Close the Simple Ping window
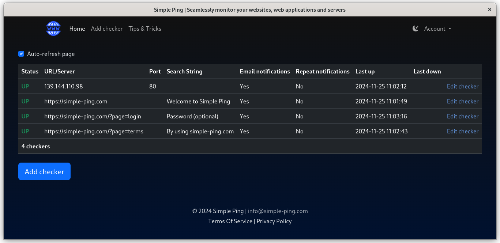500x243 pixels. pos(490,10)
